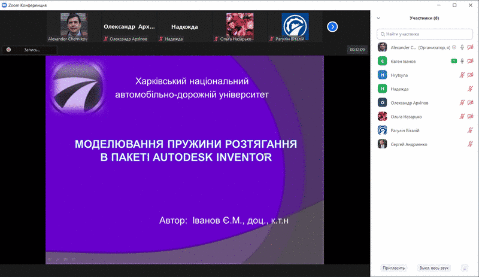Viewport: 479px width, 277px height.
Task: Click the Пригласить button
Action: pyautogui.click(x=393, y=268)
